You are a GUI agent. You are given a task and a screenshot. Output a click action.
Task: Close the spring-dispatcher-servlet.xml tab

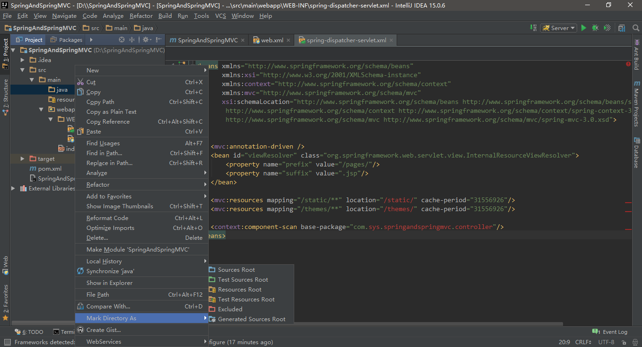point(392,40)
